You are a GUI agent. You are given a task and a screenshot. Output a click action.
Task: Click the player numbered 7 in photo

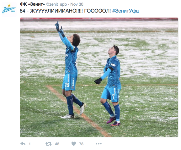(110, 86)
